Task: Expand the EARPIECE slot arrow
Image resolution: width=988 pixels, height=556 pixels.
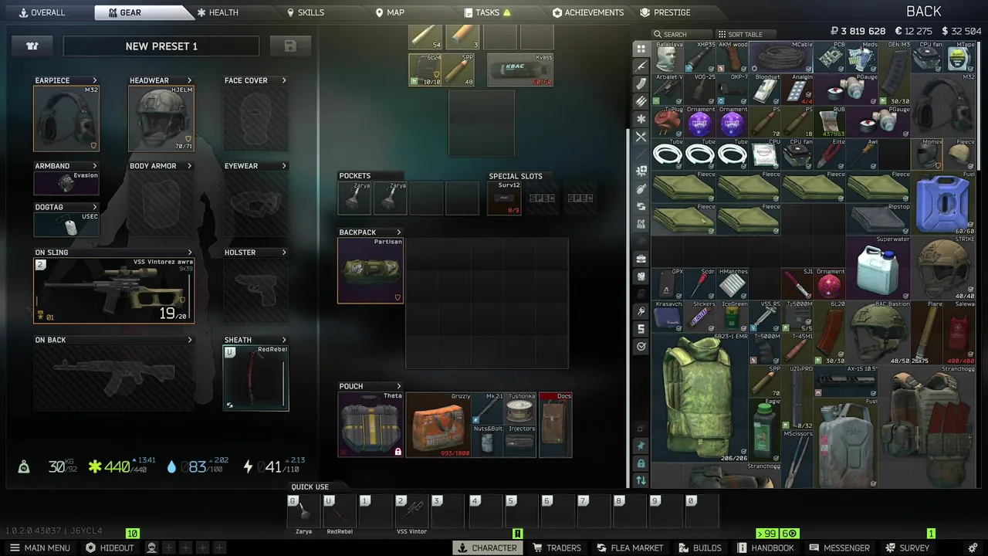Action: pos(95,80)
